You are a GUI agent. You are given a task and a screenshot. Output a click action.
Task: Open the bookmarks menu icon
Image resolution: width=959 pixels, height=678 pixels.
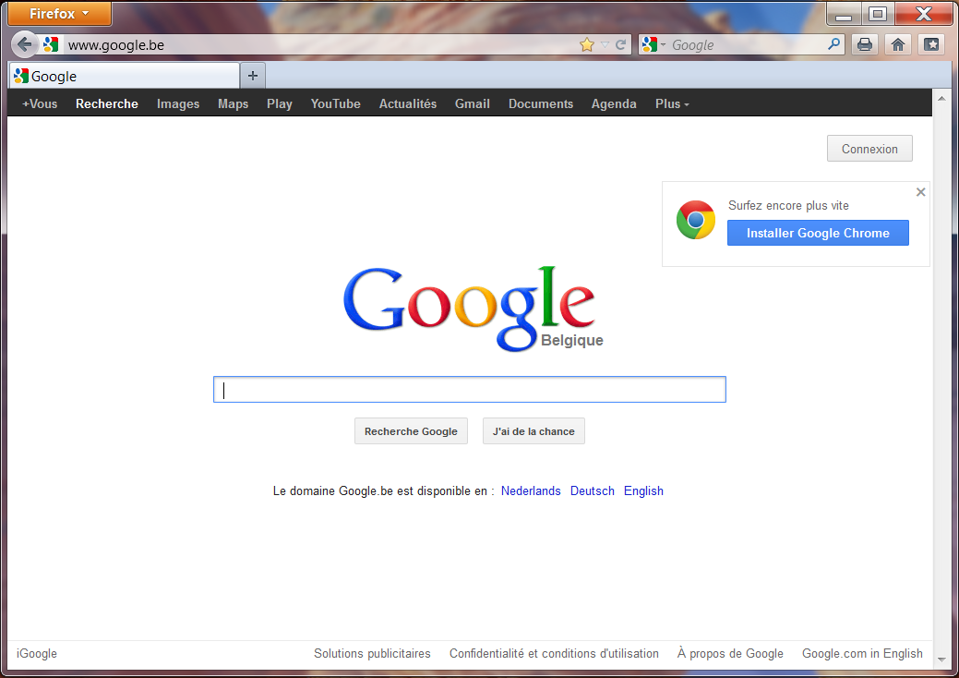(x=931, y=44)
